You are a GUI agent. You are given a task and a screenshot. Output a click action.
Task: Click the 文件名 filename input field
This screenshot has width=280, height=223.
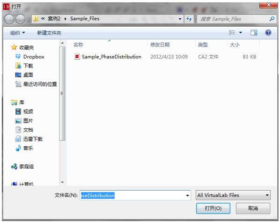point(135,195)
